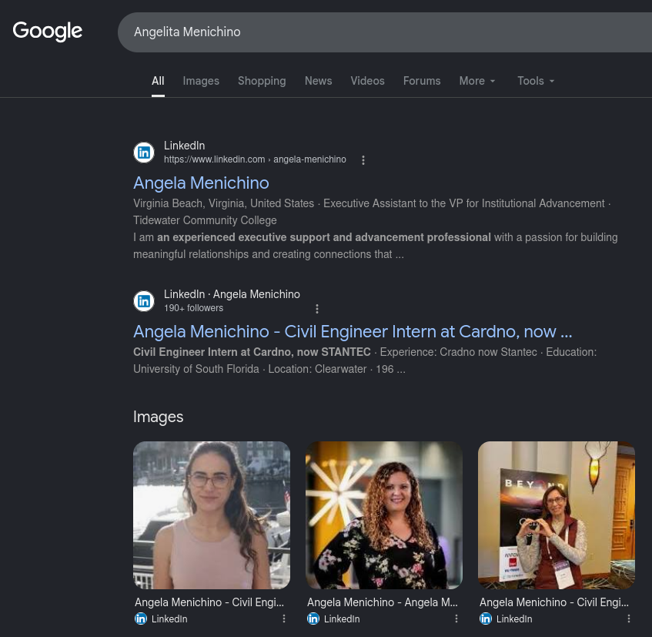This screenshot has height=637, width=652.
Task: Click the Images section heading
Action: coord(159,417)
